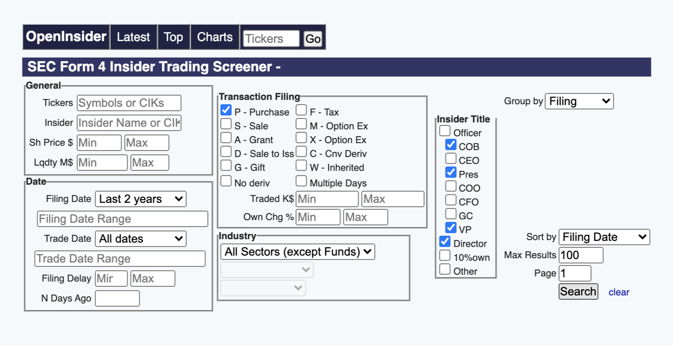Click the Lqdty M$ Max field
The height and width of the screenshot is (346, 673).
click(x=150, y=163)
